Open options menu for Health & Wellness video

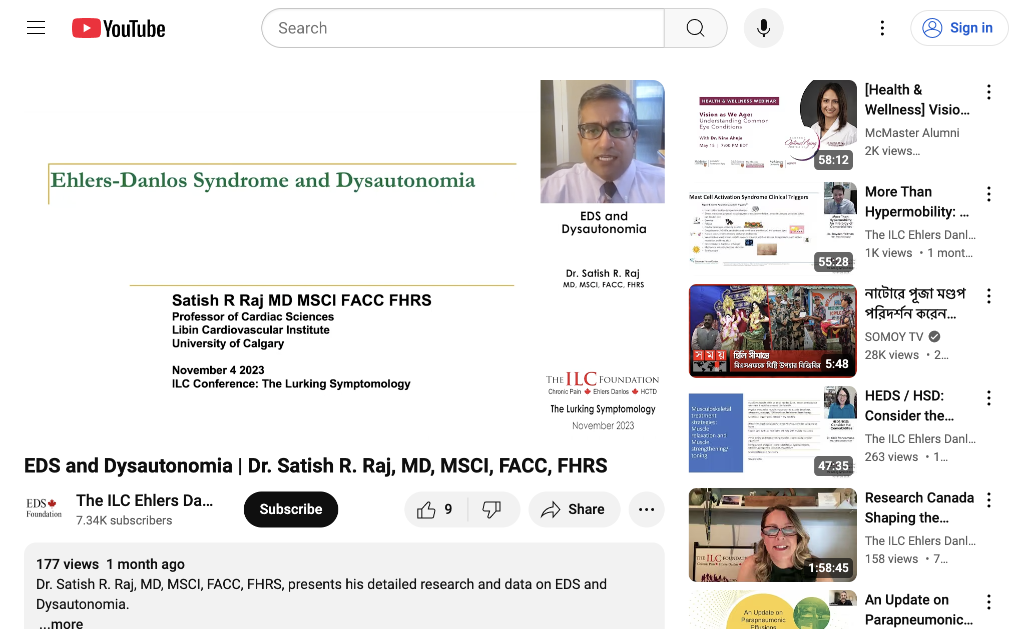(x=989, y=92)
